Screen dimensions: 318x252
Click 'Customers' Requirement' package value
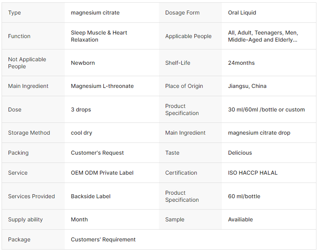point(103,239)
